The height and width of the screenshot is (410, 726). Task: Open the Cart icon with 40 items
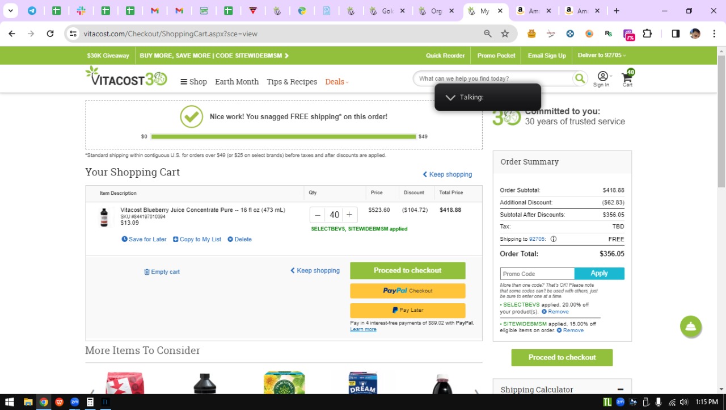click(628, 79)
